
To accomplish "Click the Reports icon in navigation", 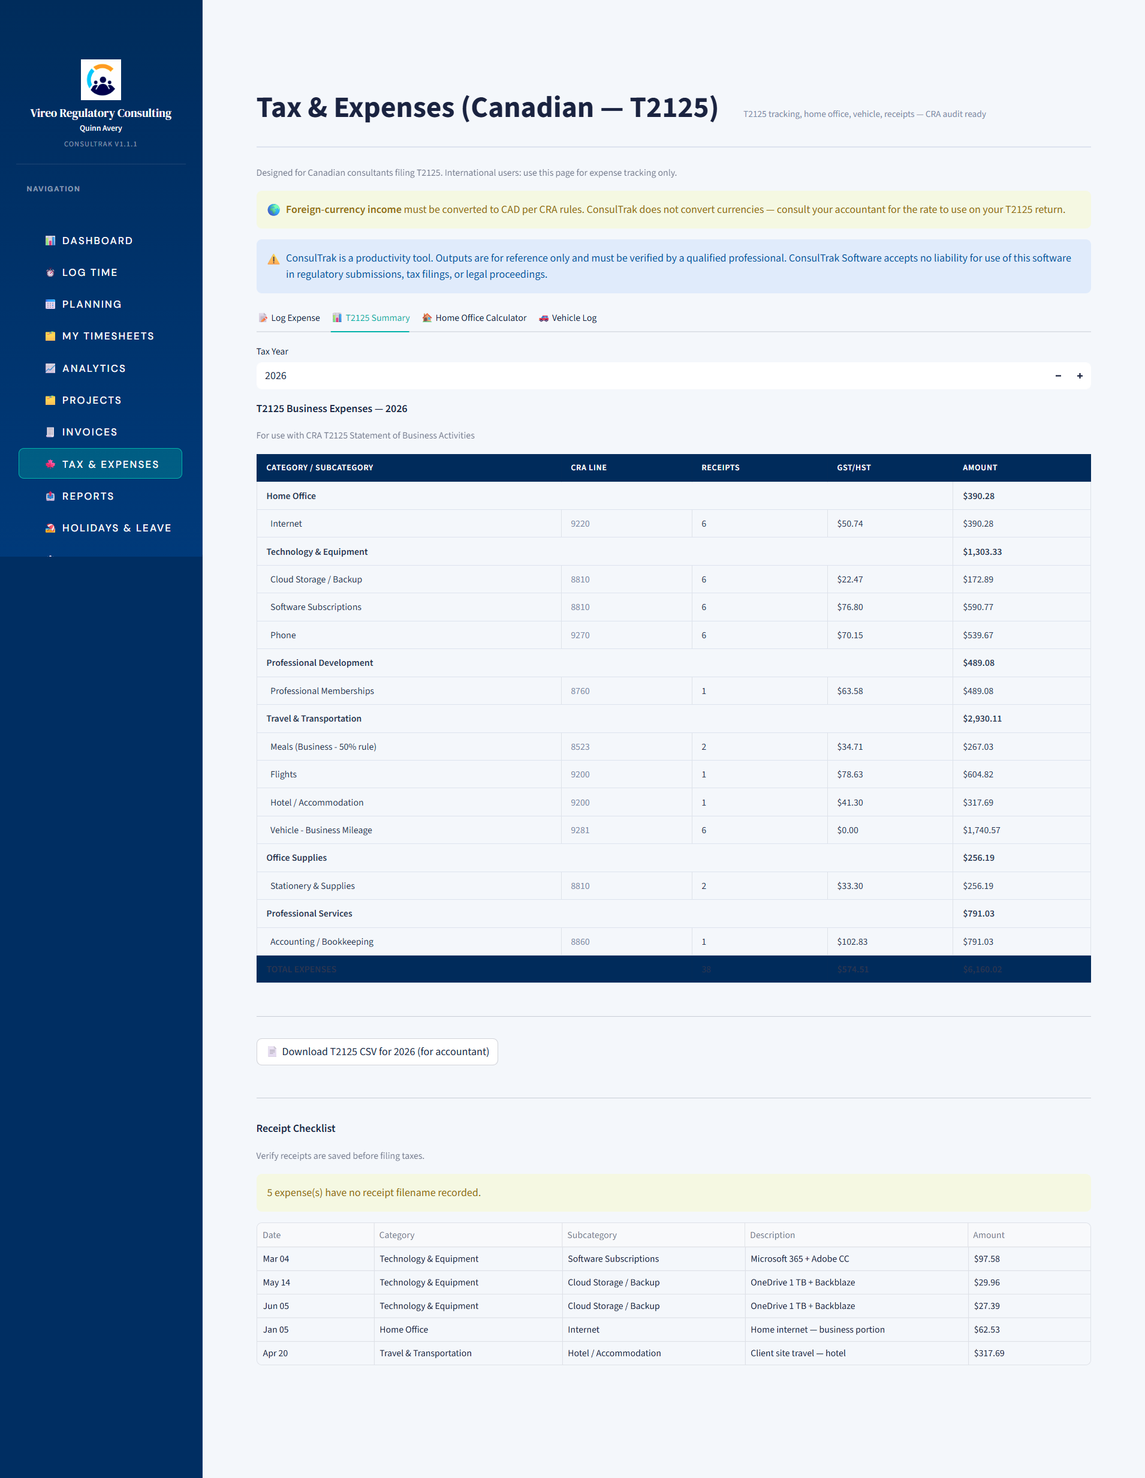I will click(50, 496).
